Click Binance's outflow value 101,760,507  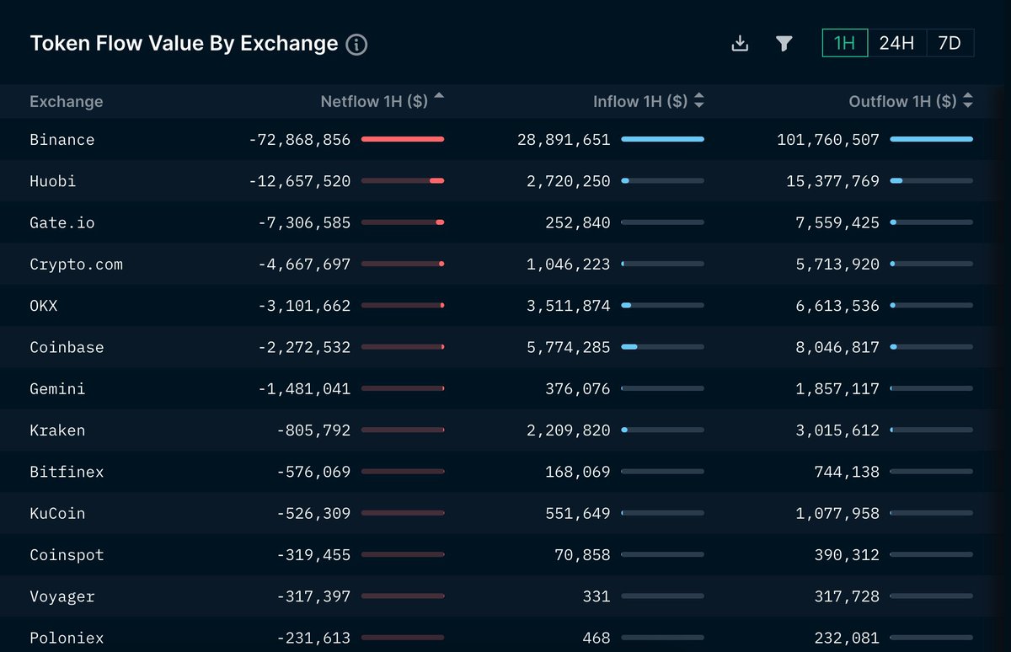826,139
